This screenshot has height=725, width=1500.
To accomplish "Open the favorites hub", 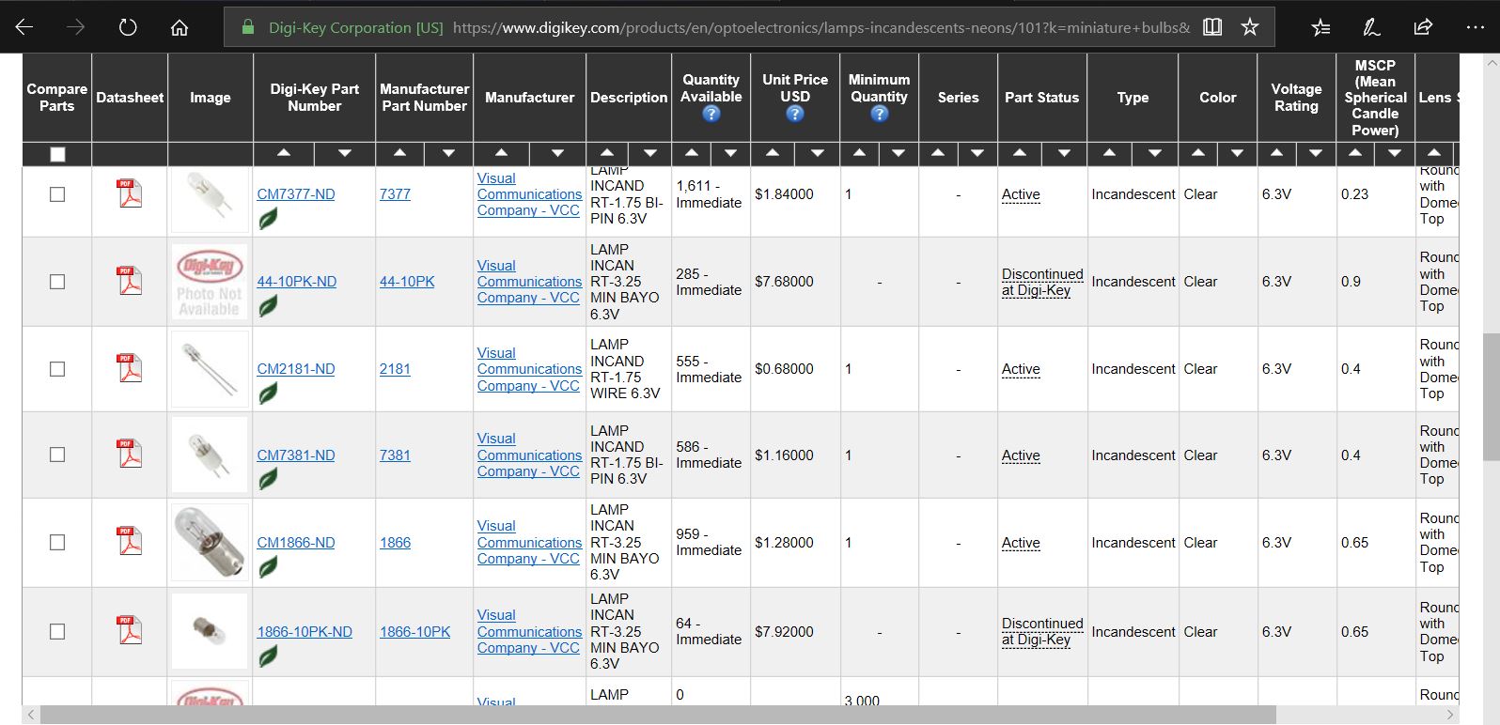I will point(1320,27).
